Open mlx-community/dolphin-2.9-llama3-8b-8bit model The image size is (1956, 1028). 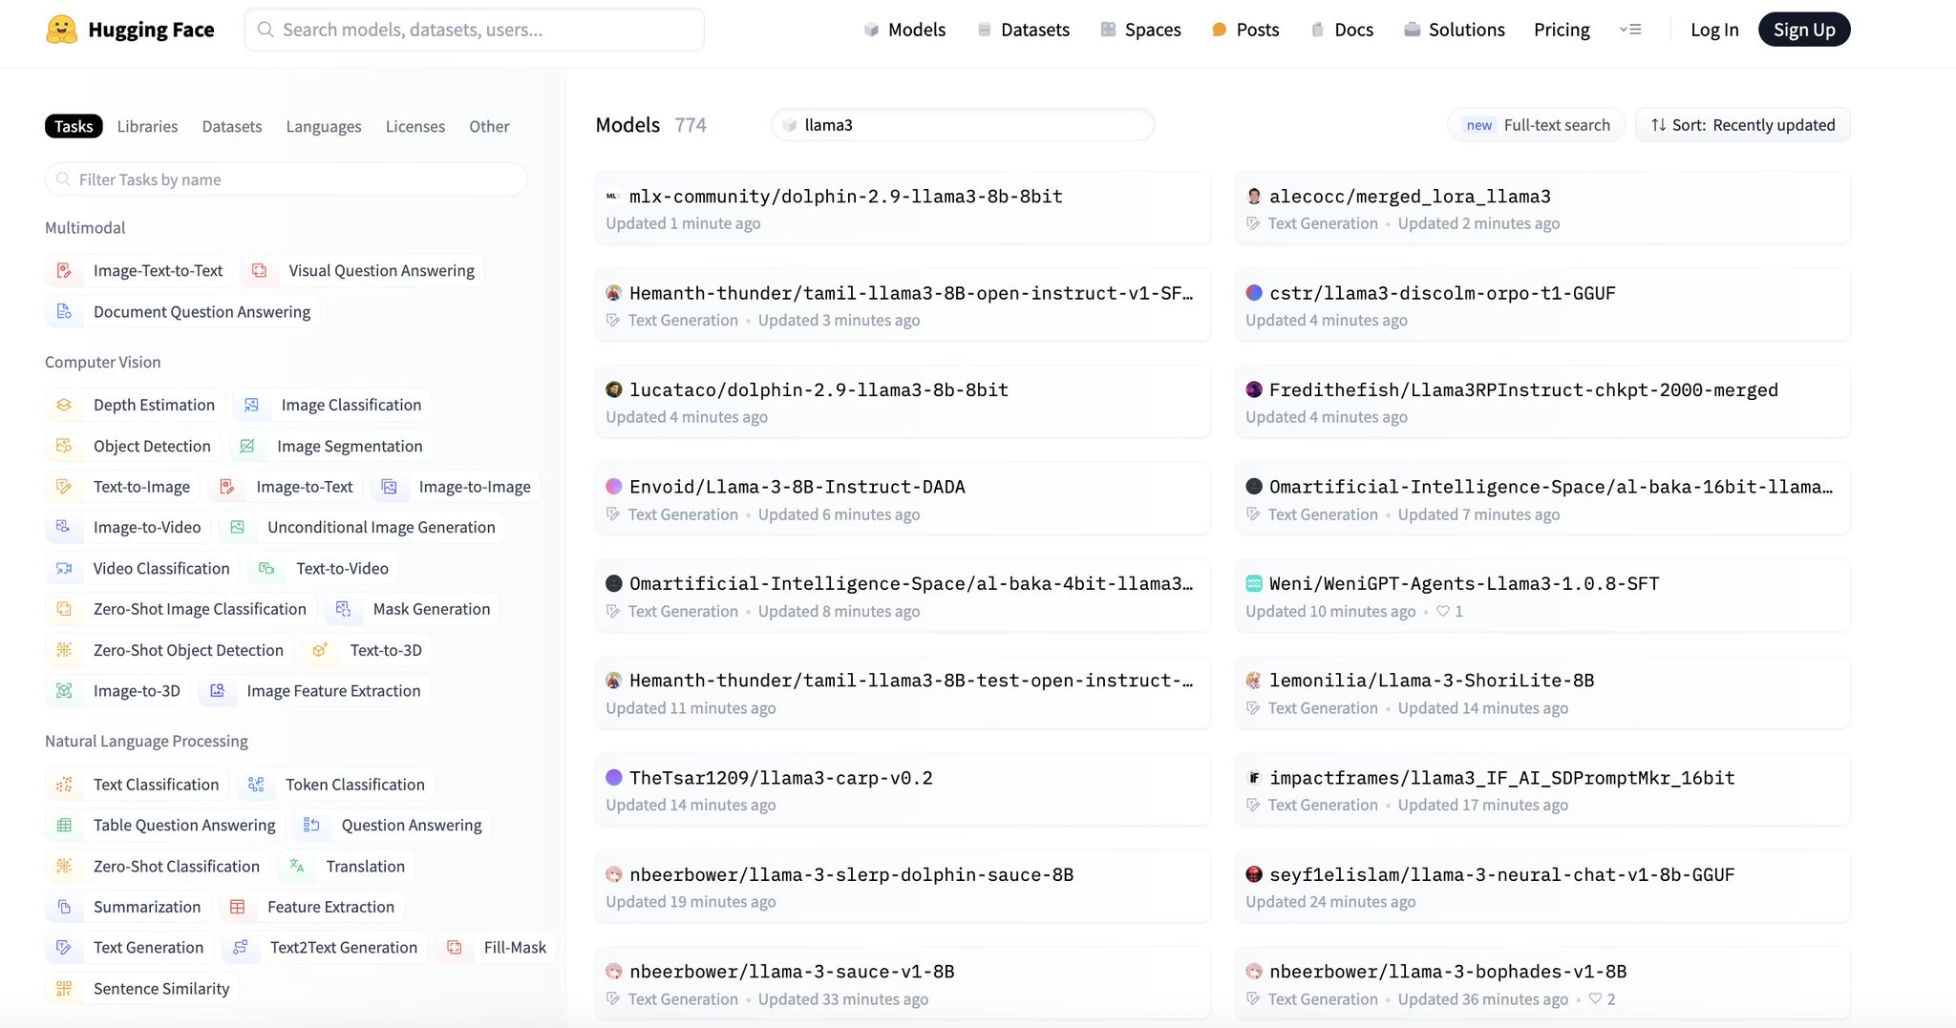pos(903,208)
